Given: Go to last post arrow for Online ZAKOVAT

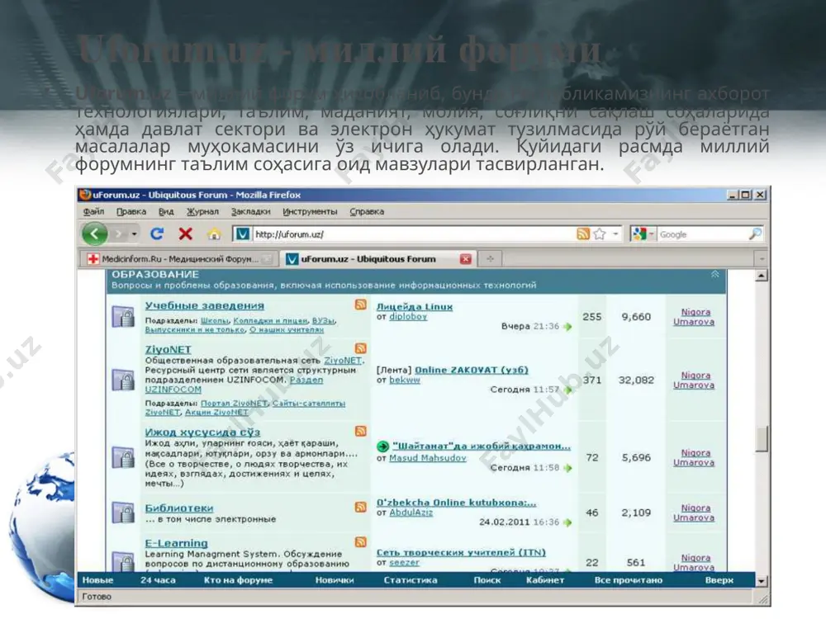Looking at the screenshot, I should point(567,390).
